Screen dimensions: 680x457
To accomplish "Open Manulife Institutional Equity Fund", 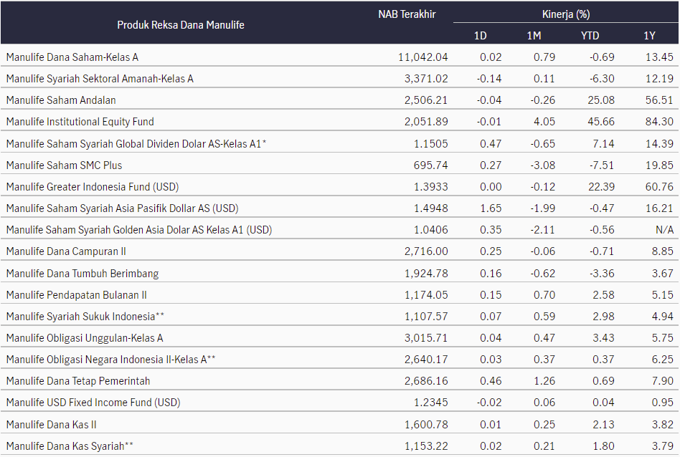I will tap(80, 122).
